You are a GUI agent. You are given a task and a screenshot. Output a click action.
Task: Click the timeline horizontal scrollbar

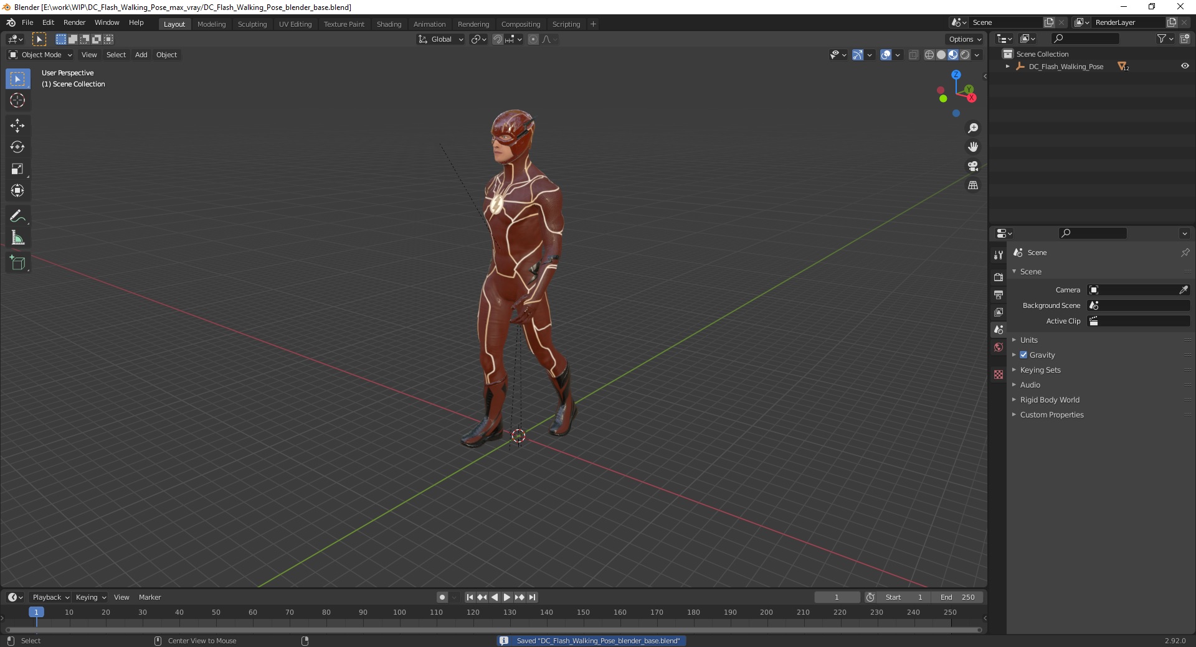point(493,630)
